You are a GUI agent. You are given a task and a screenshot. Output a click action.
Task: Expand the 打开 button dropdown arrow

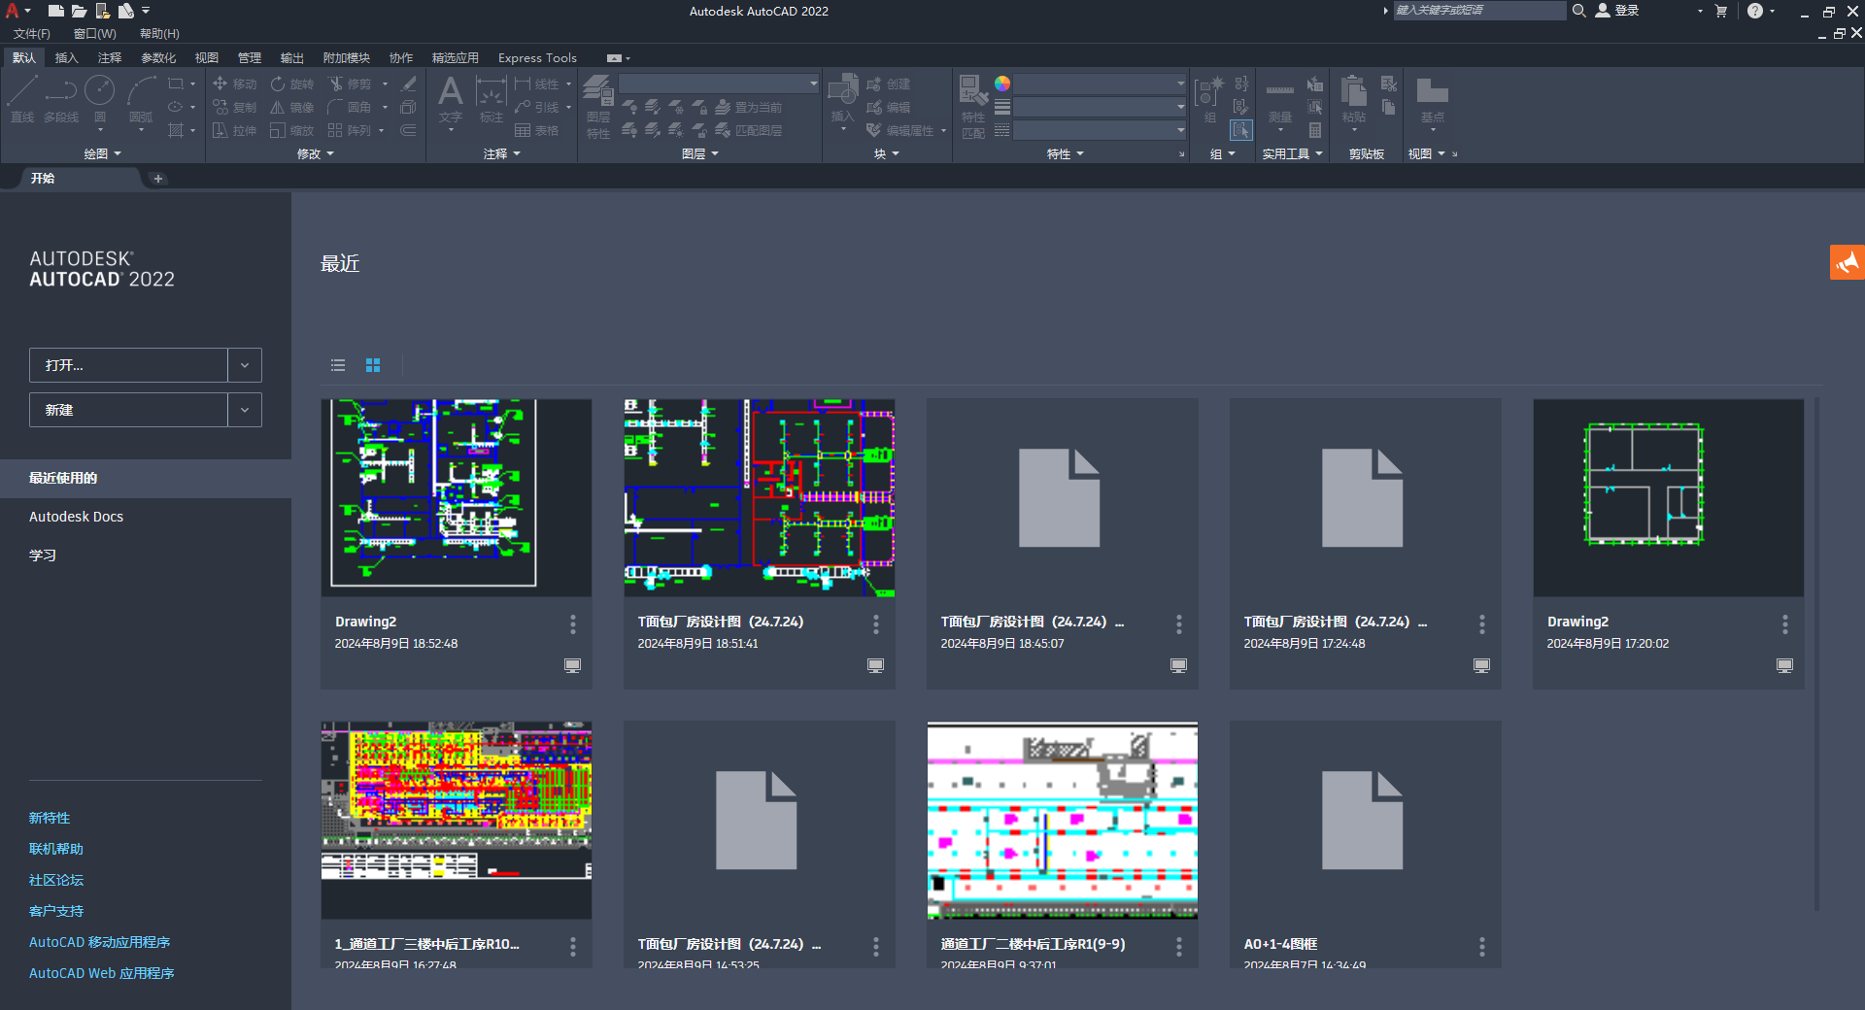pyautogui.click(x=245, y=365)
